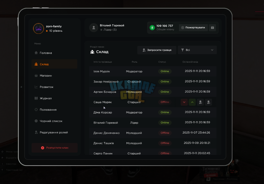This screenshot has height=184, width=264.
Task: Open the Всі filter dropdown
Action: point(197,50)
